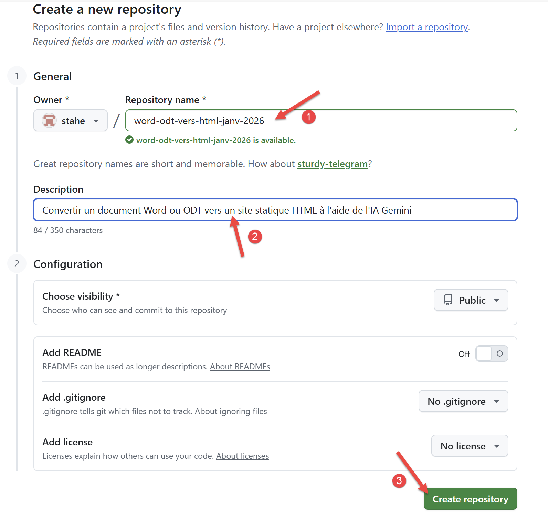Follow the Import a repository link
Screen dimensions: 548x521
[426, 27]
